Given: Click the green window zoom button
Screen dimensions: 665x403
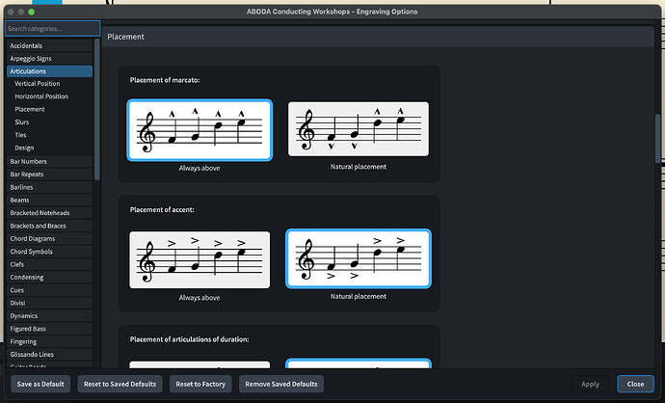Looking at the screenshot, I should tap(32, 12).
